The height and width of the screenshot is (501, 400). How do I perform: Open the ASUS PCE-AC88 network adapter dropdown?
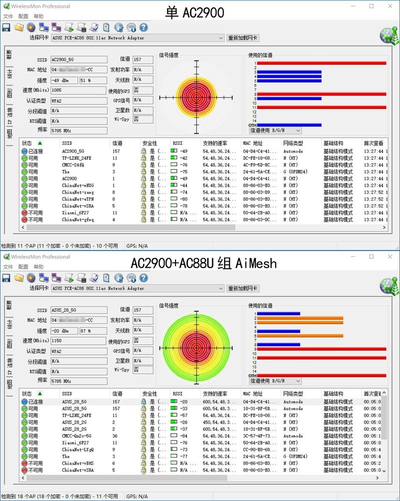click(x=222, y=37)
